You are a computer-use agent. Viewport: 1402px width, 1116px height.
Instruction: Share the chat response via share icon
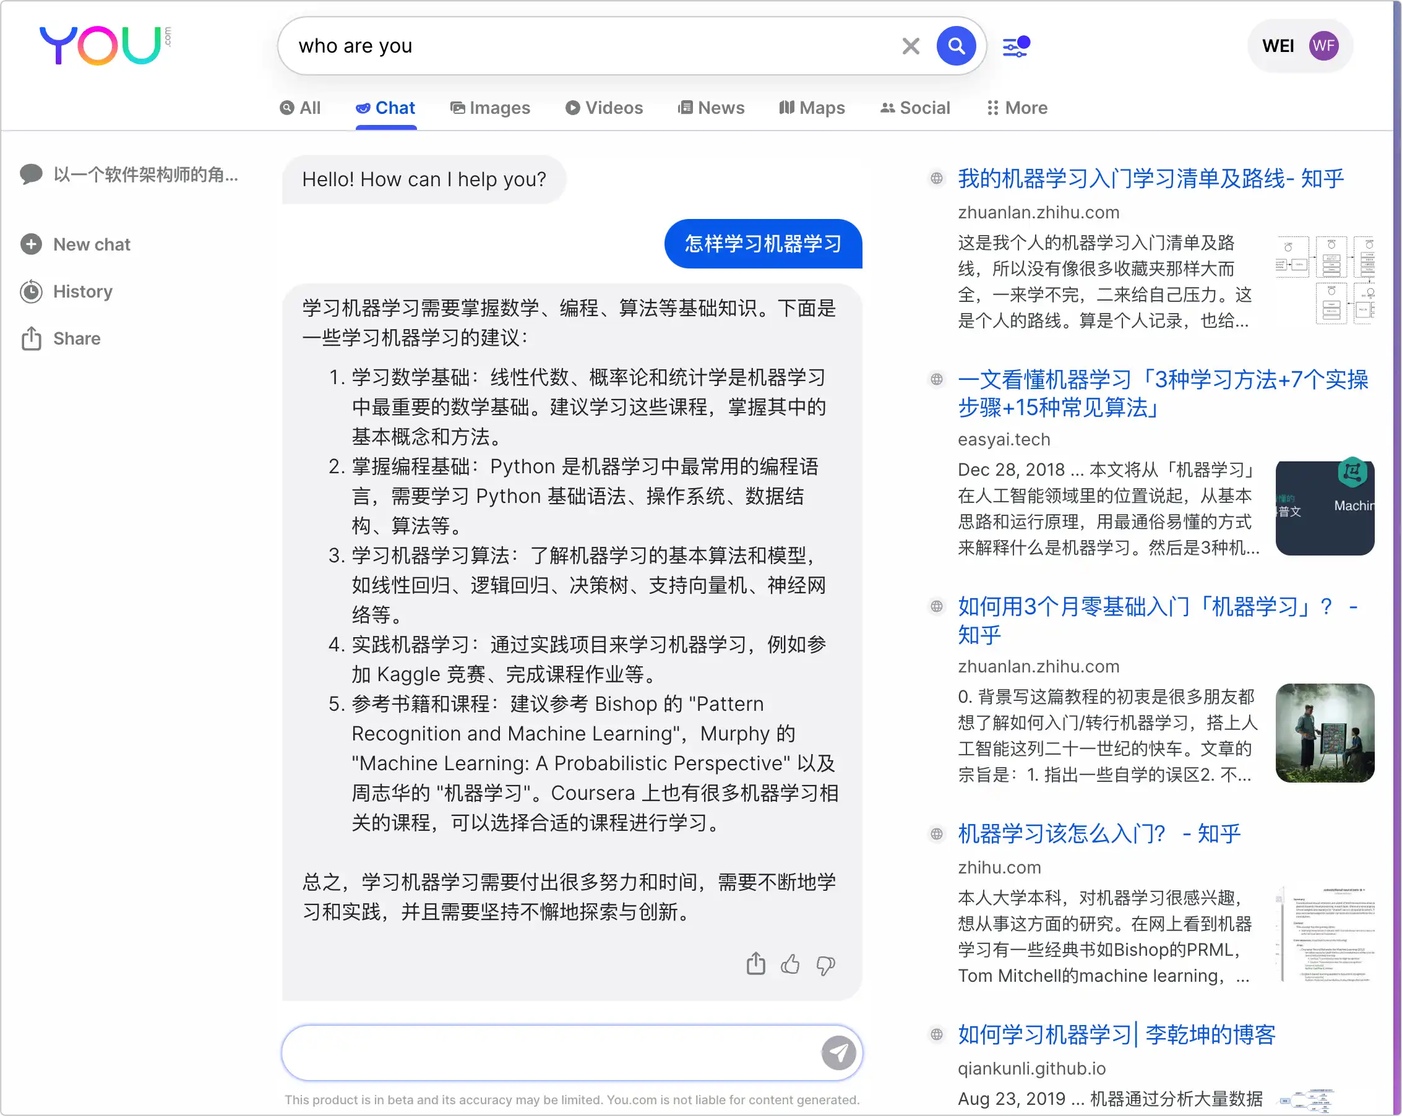click(x=755, y=964)
